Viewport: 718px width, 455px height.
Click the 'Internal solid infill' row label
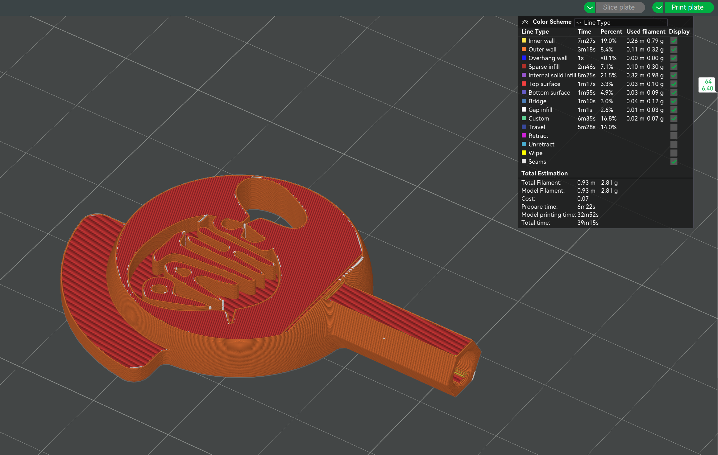(x=552, y=75)
